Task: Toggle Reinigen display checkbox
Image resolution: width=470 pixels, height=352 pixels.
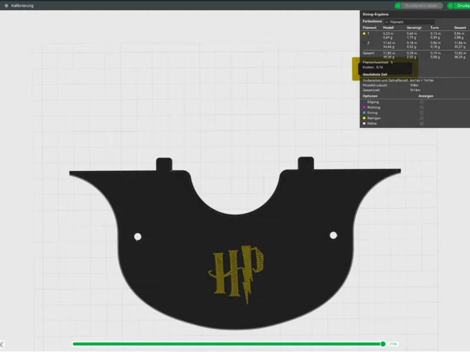Action: click(x=422, y=119)
